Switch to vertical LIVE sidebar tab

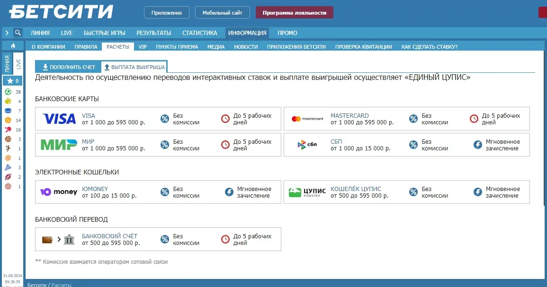pos(18,64)
